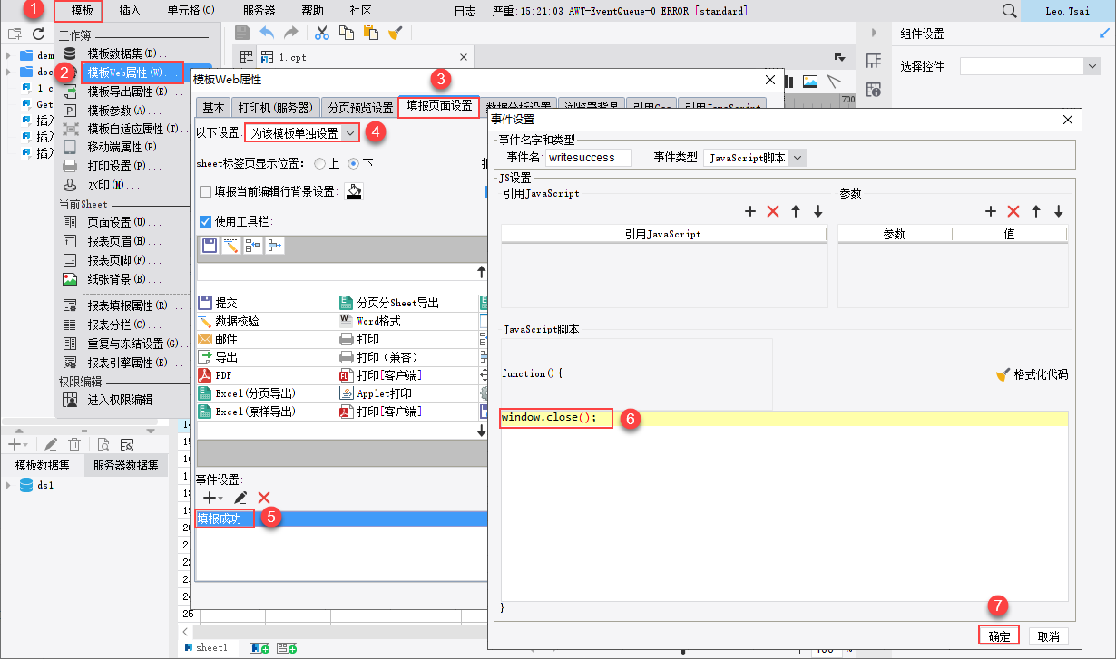Click the cut scissors icon
The image size is (1116, 659).
coord(321,33)
